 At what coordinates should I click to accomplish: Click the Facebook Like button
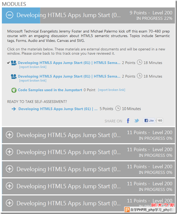[x=149, y=121]
